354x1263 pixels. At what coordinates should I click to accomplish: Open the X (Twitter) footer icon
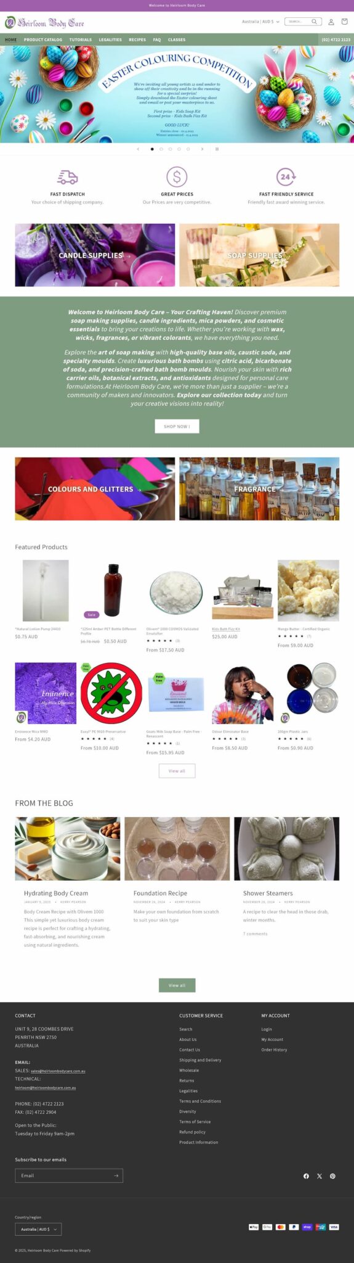[x=320, y=1176]
